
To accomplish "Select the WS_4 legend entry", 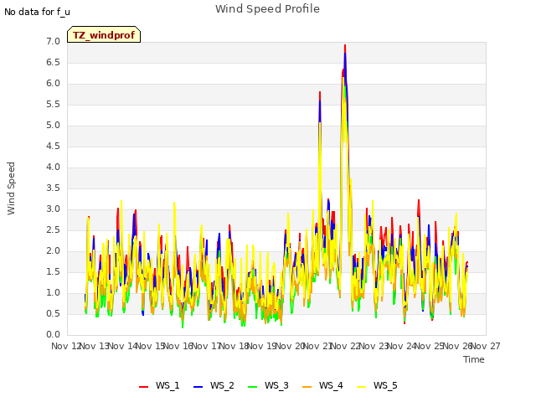I will 322,385.
